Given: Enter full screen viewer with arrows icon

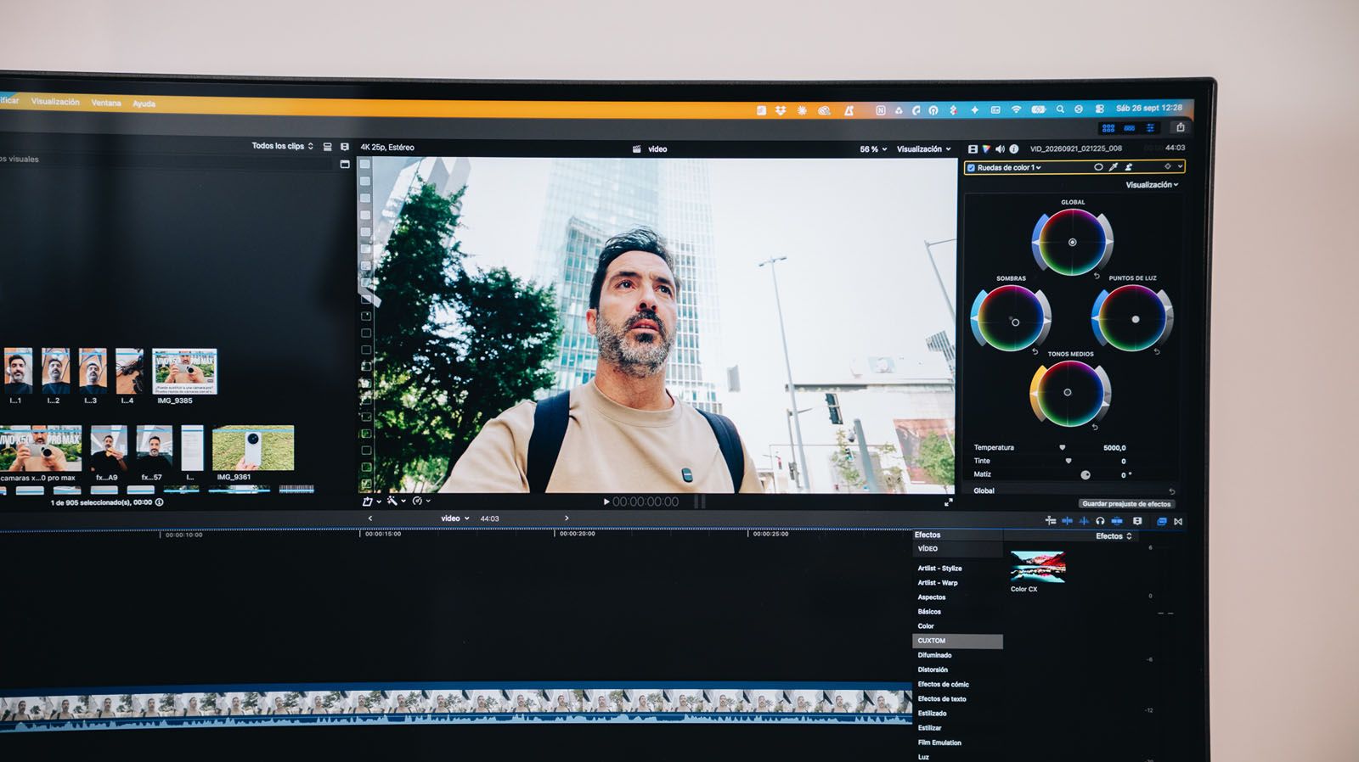Looking at the screenshot, I should pyautogui.click(x=948, y=502).
